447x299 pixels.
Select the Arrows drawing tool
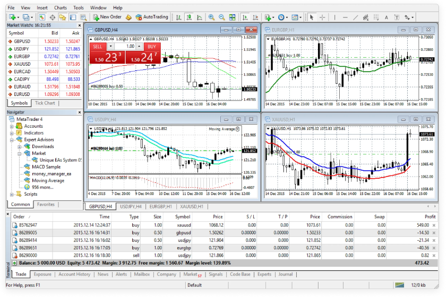(407, 17)
